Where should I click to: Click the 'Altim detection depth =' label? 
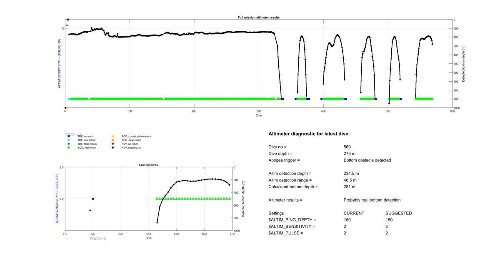[x=290, y=174]
